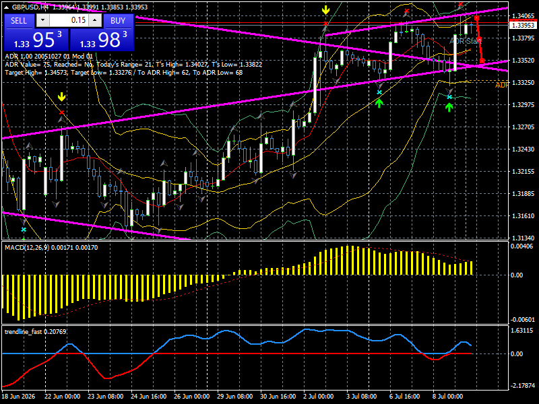The width and height of the screenshot is (539, 404).
Task: Click the sell price 1.33 95 tile
Action: (36, 40)
